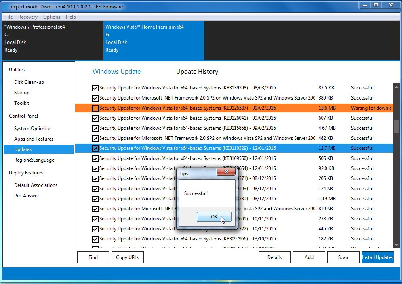Select the KB3139398 update row title text
Screen dimensions: 402x284
188,88
